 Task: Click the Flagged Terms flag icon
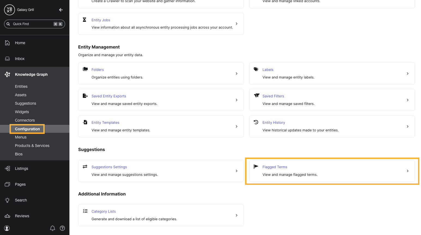pyautogui.click(x=256, y=166)
